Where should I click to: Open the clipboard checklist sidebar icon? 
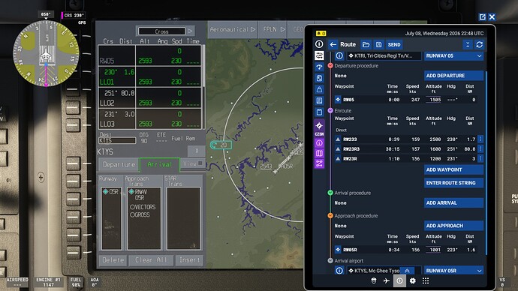pyautogui.click(x=319, y=112)
